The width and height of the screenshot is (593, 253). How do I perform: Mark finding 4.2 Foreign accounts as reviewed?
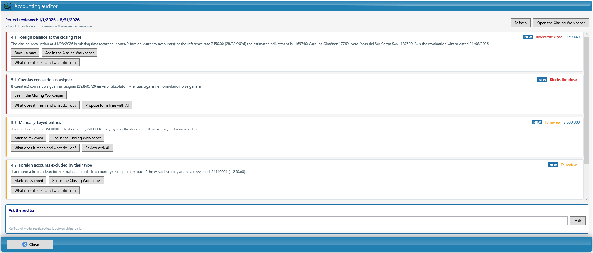(x=29, y=180)
